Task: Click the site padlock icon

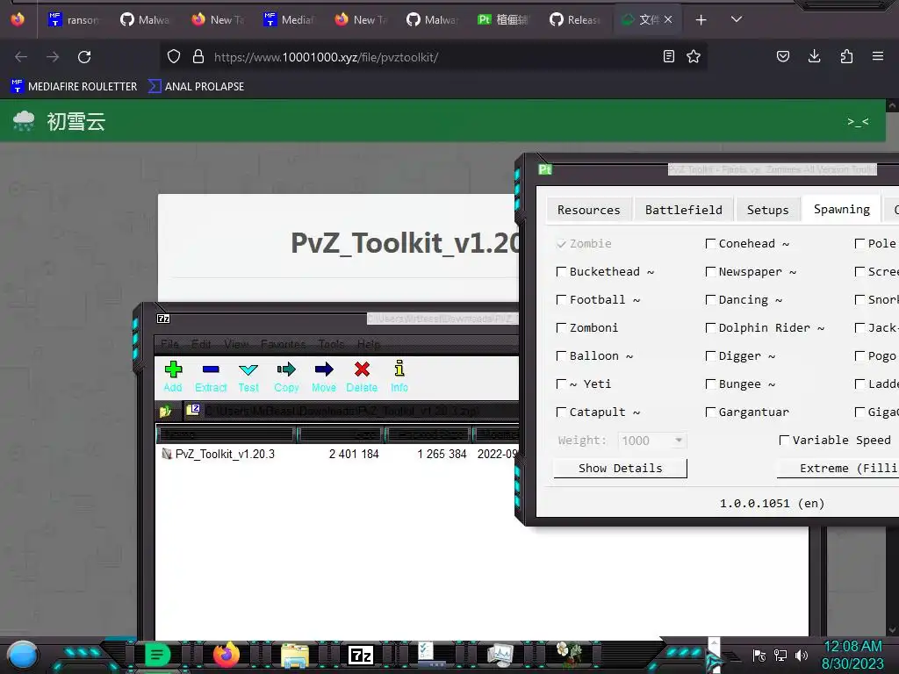Action: [198, 57]
